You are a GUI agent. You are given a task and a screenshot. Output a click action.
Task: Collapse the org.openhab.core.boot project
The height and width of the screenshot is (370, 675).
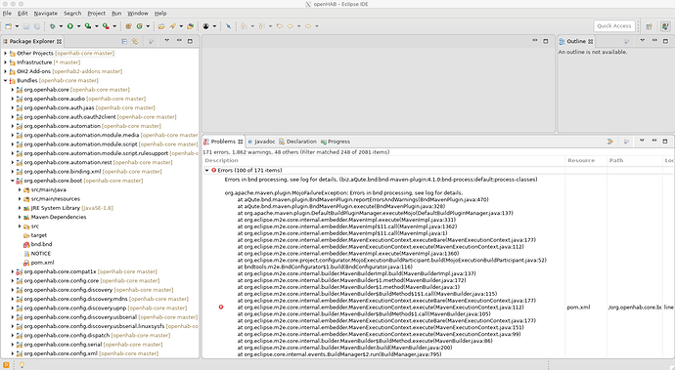pos(13,181)
